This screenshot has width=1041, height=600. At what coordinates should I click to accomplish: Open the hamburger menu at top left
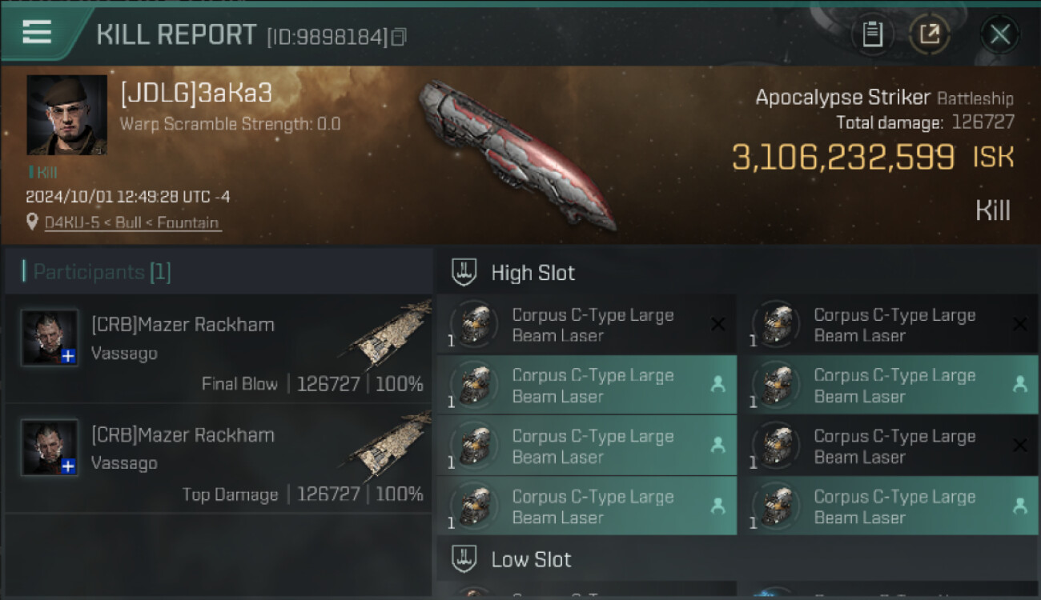[x=37, y=33]
